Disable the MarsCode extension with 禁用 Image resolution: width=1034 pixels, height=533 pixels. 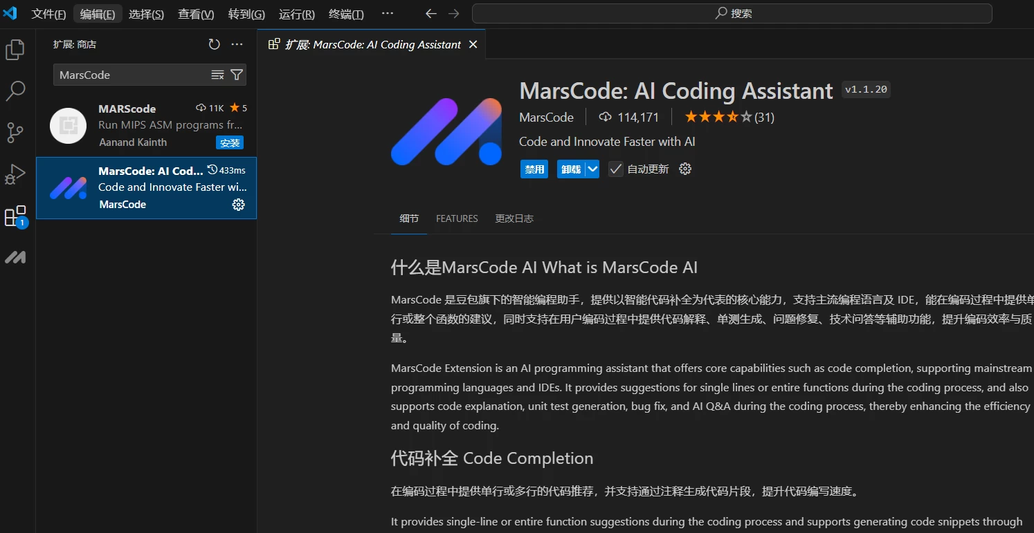tap(534, 168)
